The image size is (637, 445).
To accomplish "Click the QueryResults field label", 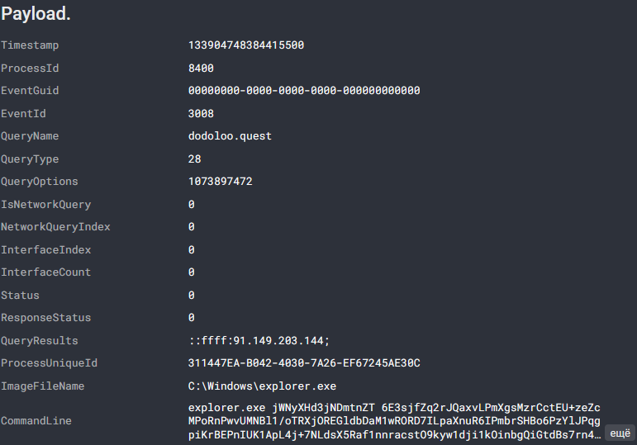I will 40,341.
